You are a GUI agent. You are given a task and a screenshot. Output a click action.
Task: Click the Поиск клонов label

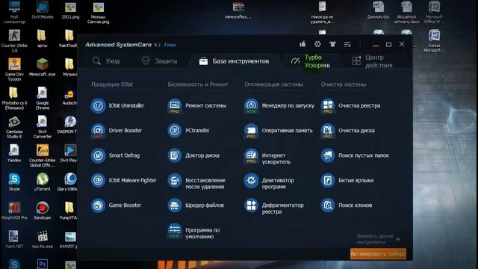tap(356, 205)
